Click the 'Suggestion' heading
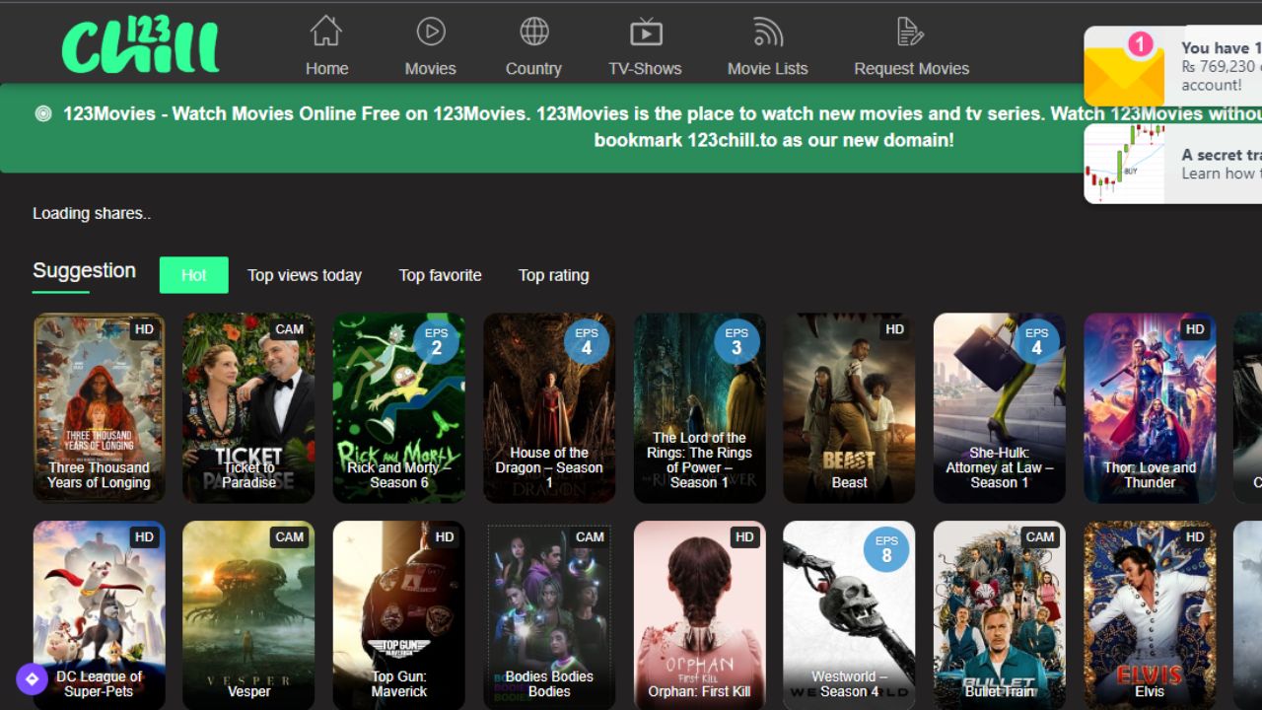Viewport: 1262px width, 710px height. coord(84,270)
